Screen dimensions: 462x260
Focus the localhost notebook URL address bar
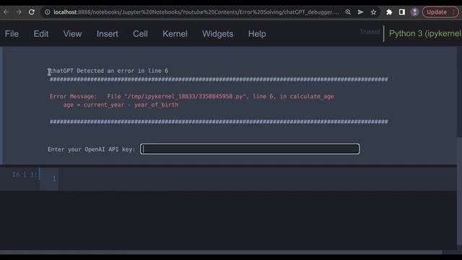[196, 12]
